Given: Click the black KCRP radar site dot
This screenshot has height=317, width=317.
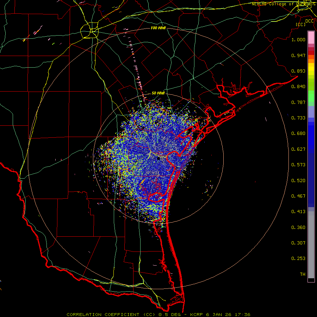Looking at the screenshot, I should [x=158, y=158].
